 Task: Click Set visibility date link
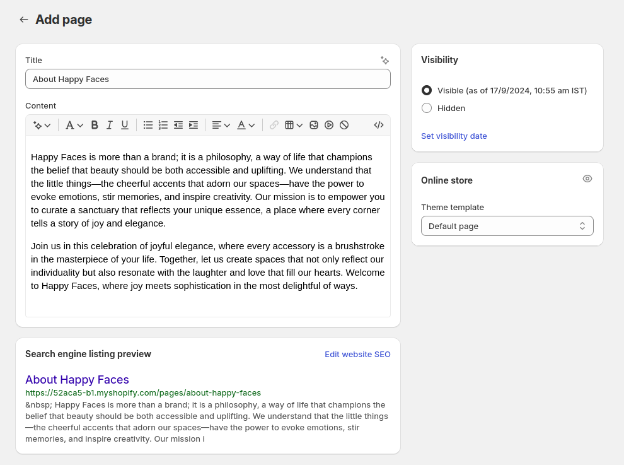pyautogui.click(x=454, y=136)
